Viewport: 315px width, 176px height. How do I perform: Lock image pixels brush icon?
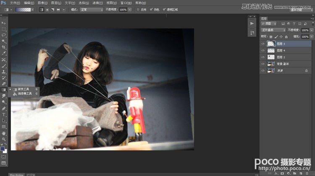click(x=276, y=37)
